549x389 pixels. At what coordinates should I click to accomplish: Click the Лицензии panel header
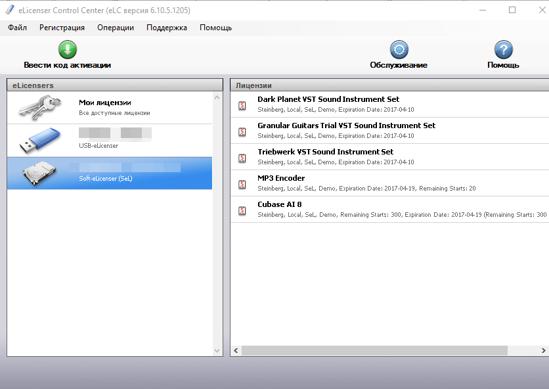389,85
